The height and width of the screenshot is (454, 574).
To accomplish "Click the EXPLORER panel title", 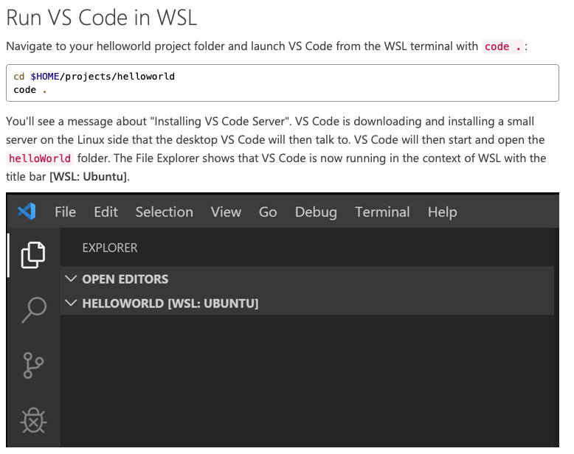I will [x=110, y=248].
